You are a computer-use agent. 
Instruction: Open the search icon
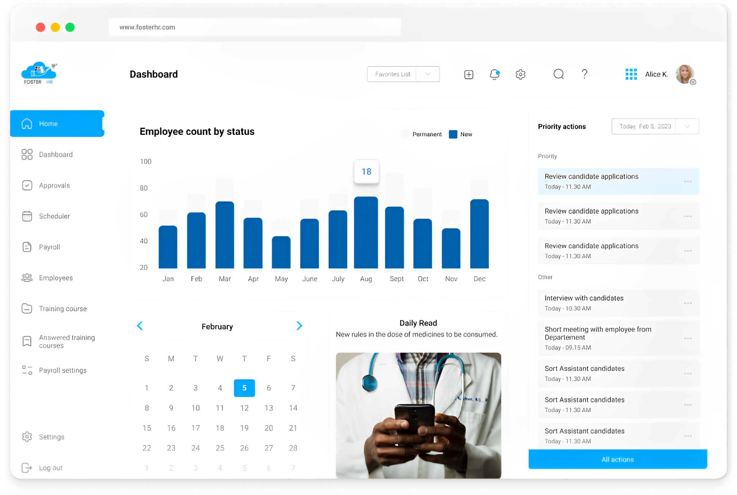(559, 74)
